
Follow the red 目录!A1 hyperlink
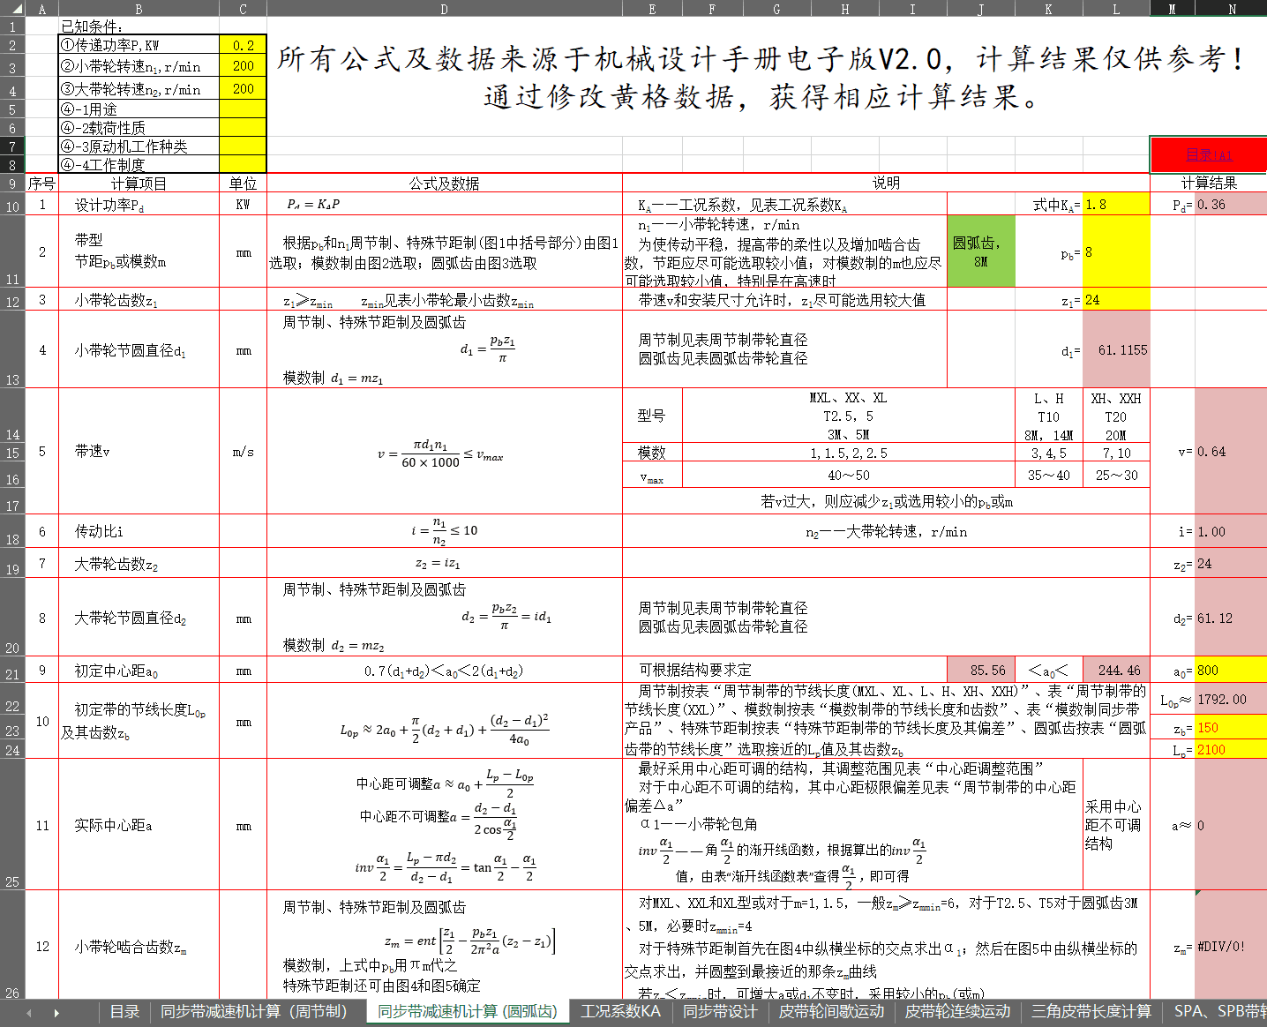point(1209,154)
